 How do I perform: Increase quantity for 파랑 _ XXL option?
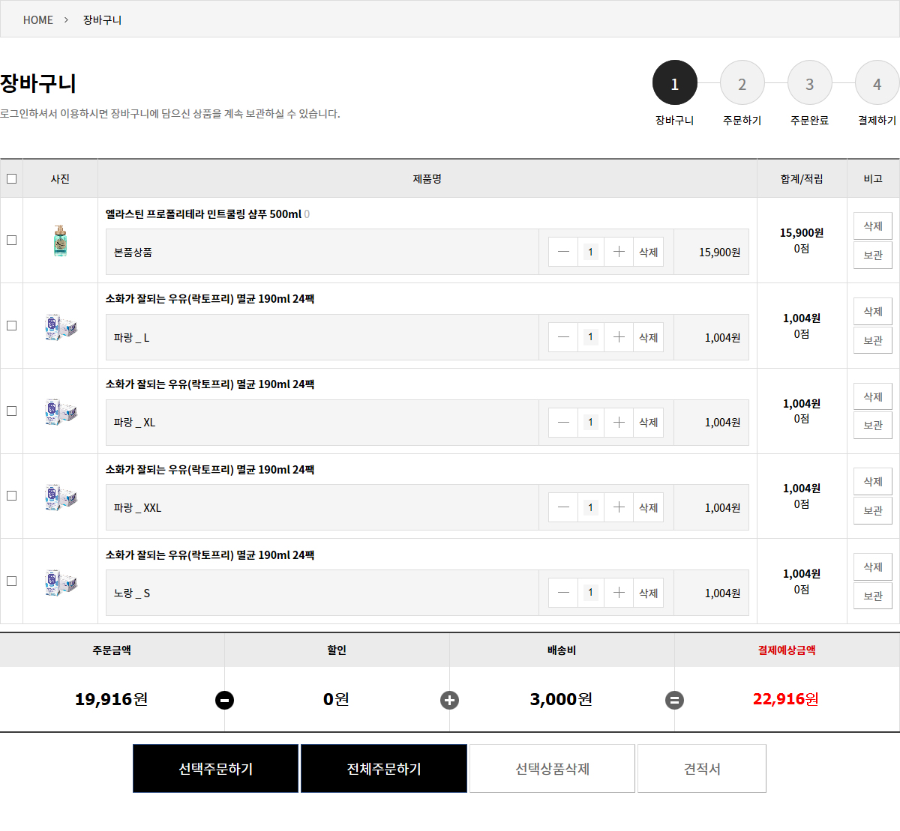tap(619, 507)
